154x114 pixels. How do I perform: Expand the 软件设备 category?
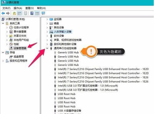[x=47, y=36]
